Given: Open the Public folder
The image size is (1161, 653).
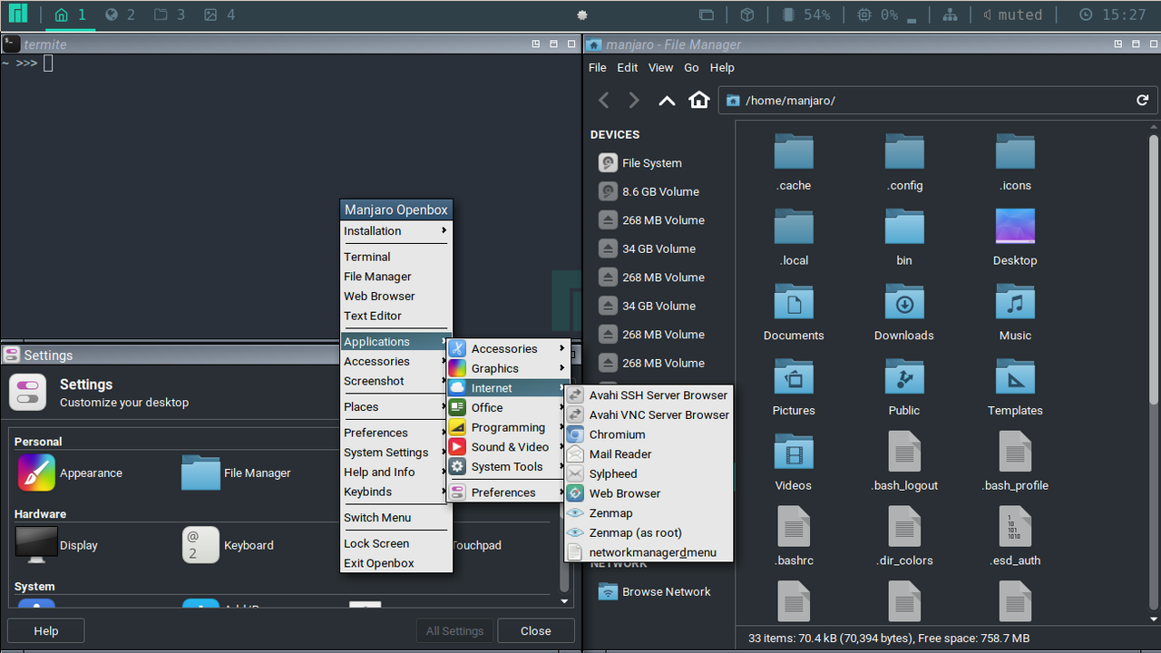Looking at the screenshot, I should coord(904,388).
